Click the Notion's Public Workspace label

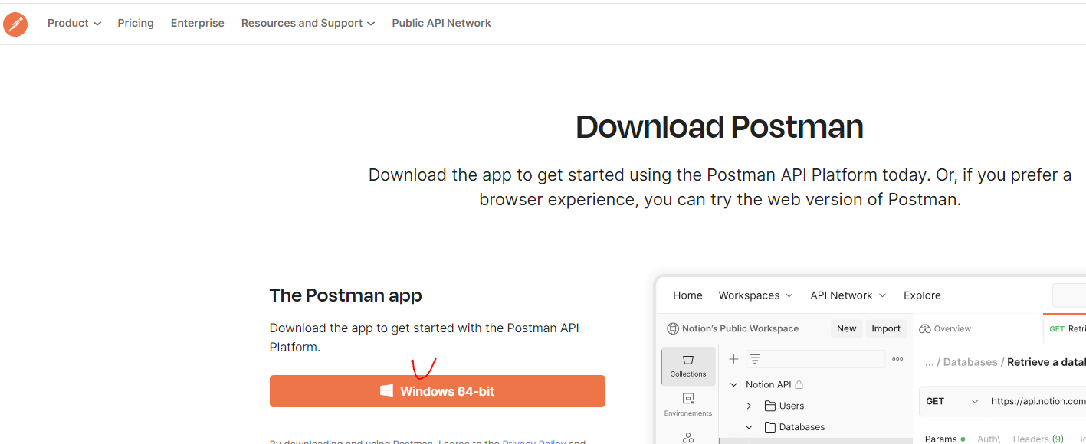click(x=740, y=328)
